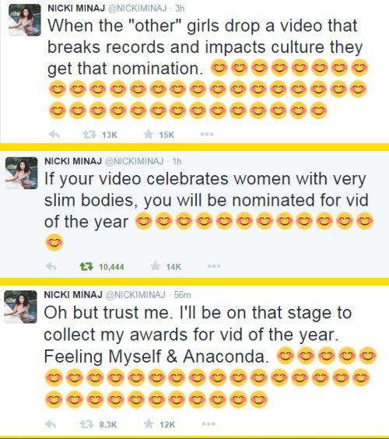Favorite the tweet with 15K stars

click(x=149, y=135)
